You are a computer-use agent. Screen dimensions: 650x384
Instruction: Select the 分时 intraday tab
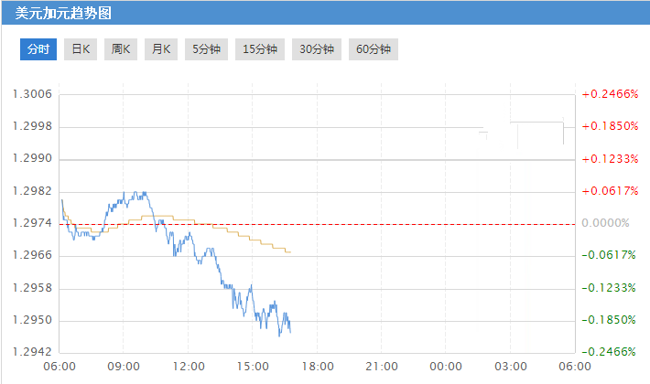(39, 49)
